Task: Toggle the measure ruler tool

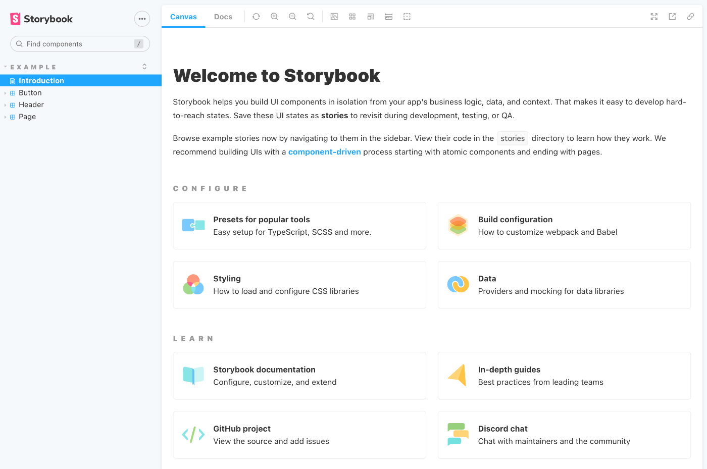Action: [389, 17]
